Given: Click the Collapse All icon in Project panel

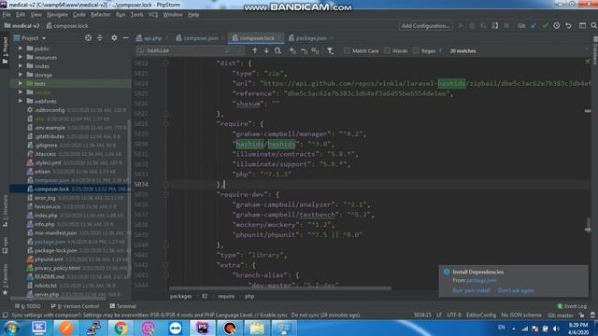Looking at the screenshot, I should [100, 38].
